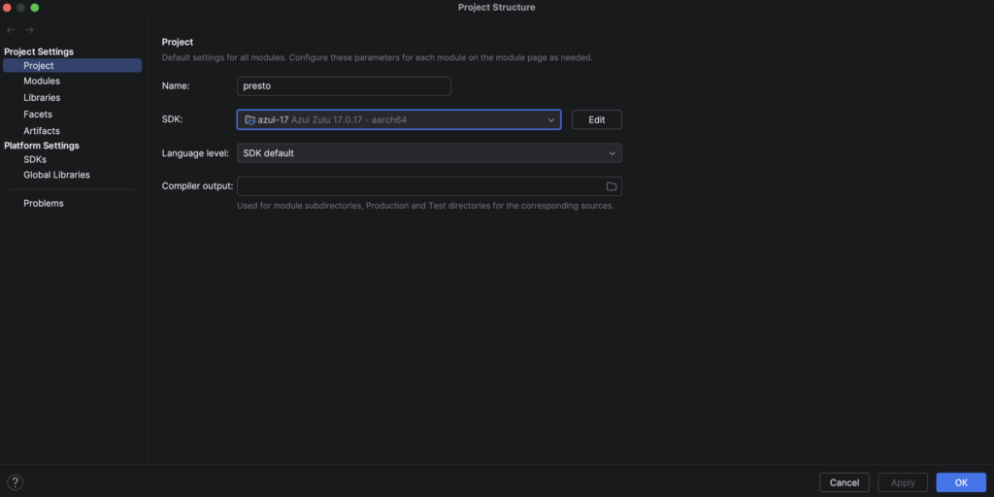Click the Compiler output path field

[419, 186]
